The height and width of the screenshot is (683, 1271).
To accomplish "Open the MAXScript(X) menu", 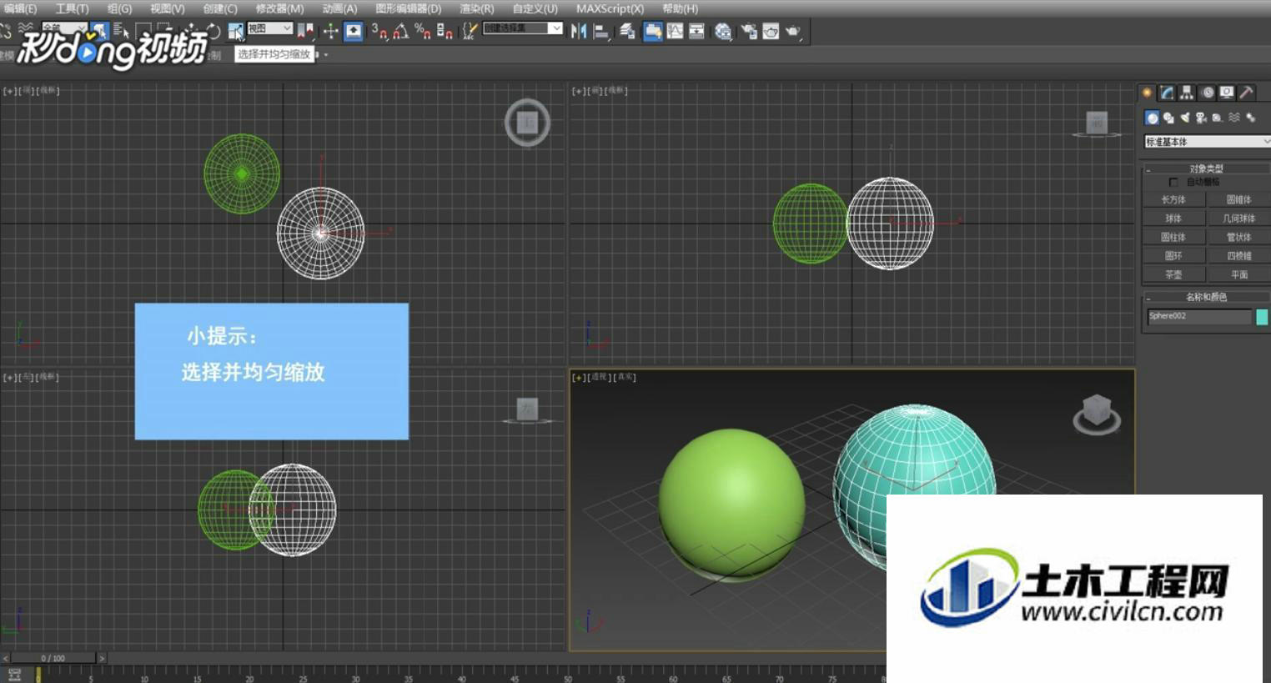I will click(610, 8).
